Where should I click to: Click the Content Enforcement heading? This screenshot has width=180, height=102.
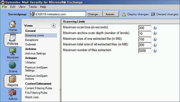click(38, 84)
